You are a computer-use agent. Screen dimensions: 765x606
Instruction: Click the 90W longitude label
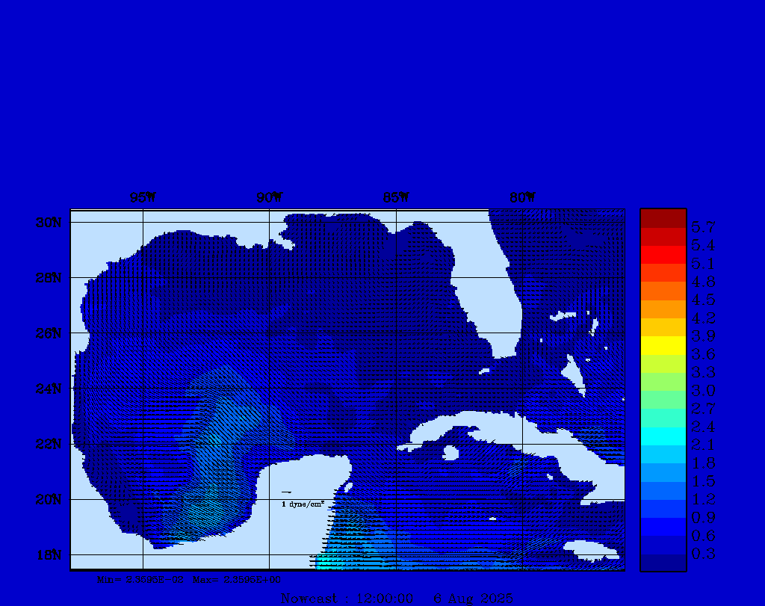(269, 198)
